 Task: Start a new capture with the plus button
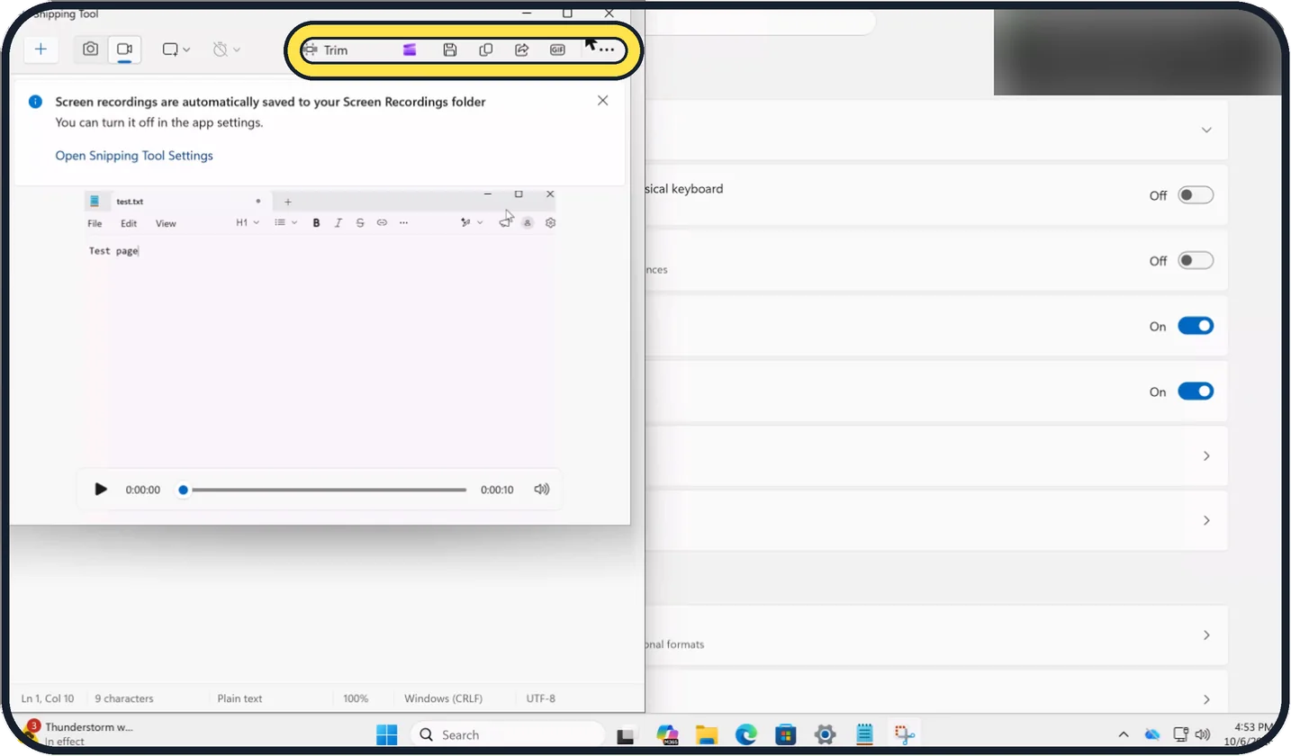41,49
